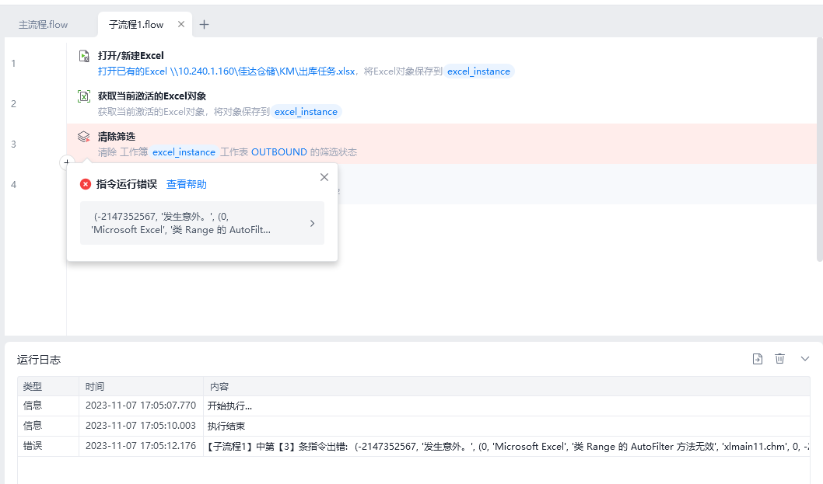Close the 指令运行错误 popup
Screen dimensions: 823x484
tap(324, 177)
